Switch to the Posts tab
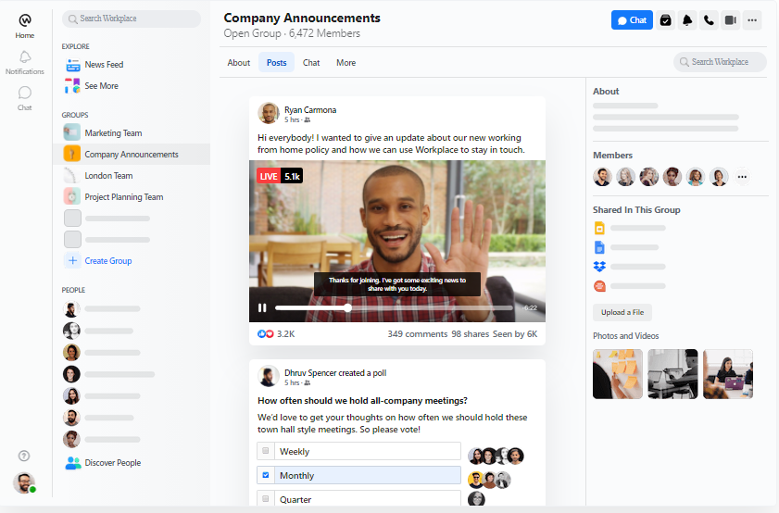The image size is (779, 513). (276, 63)
